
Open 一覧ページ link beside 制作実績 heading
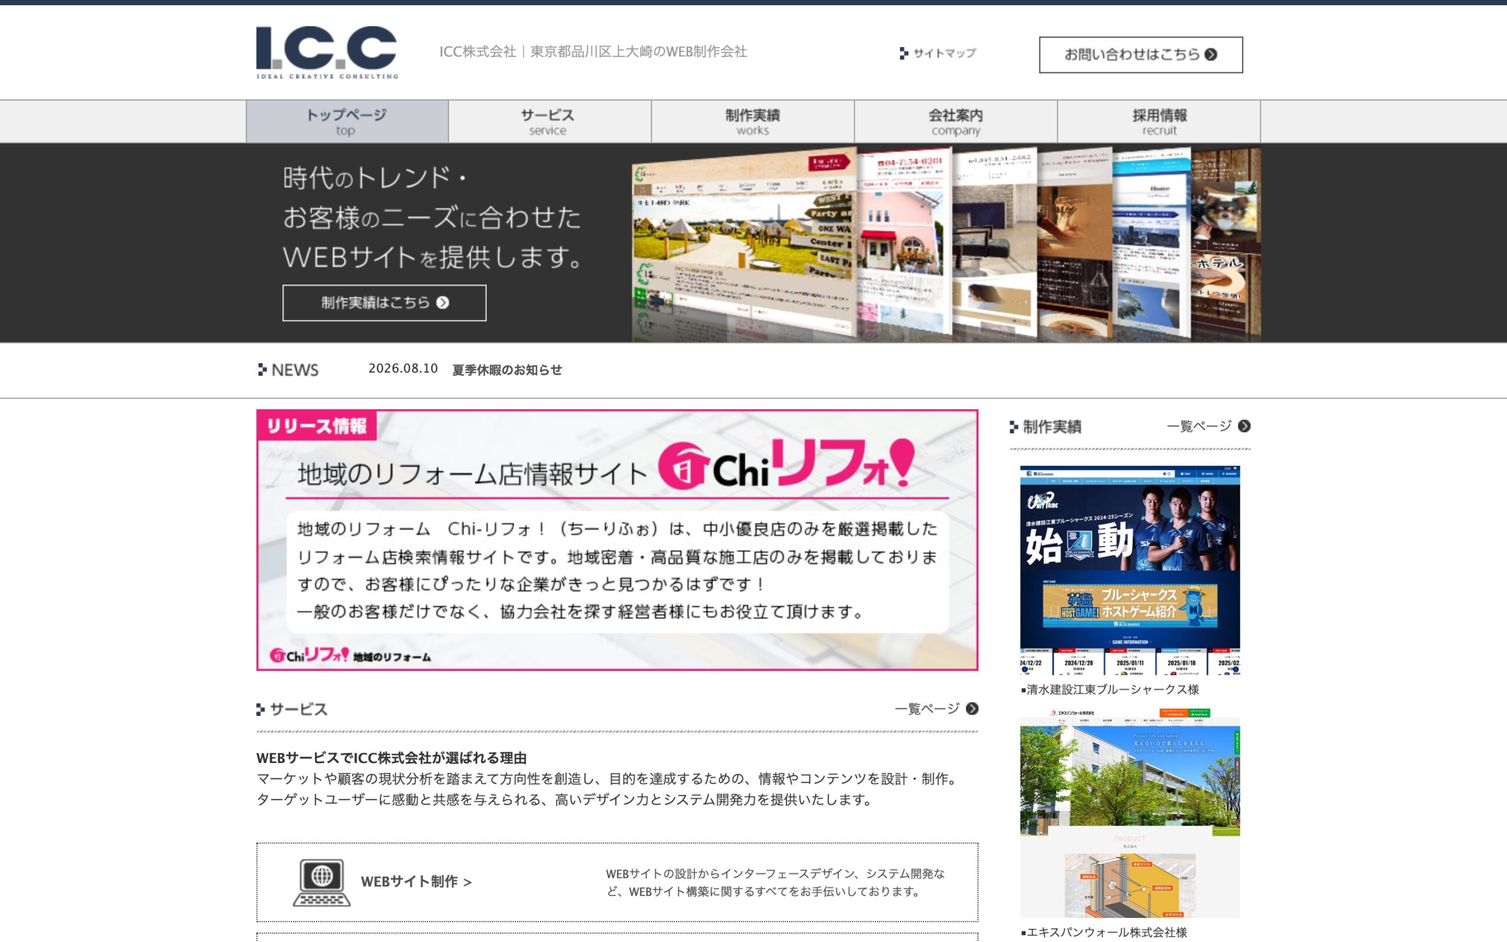pyautogui.click(x=1208, y=426)
